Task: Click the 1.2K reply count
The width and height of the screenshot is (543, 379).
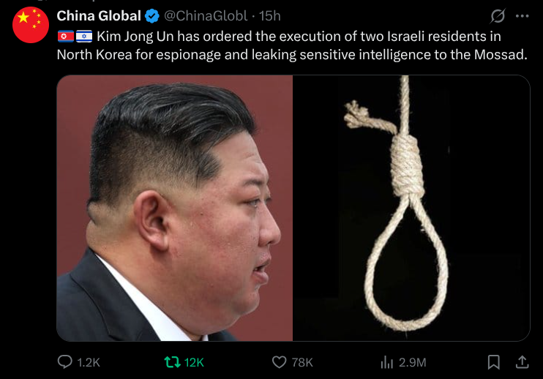Action: coord(89,362)
